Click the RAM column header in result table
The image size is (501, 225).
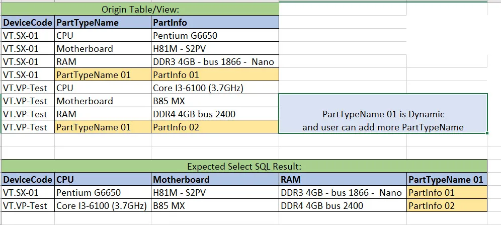click(342, 179)
